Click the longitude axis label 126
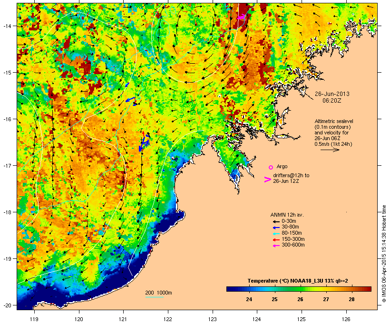This screenshot has width=390, height=323. pyautogui.click(x=346, y=319)
